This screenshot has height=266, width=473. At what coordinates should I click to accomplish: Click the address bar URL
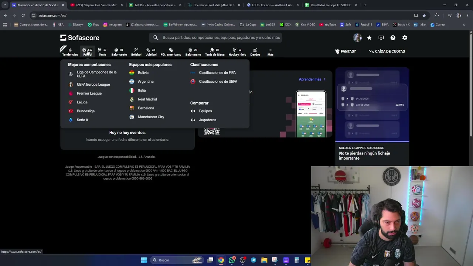52,16
